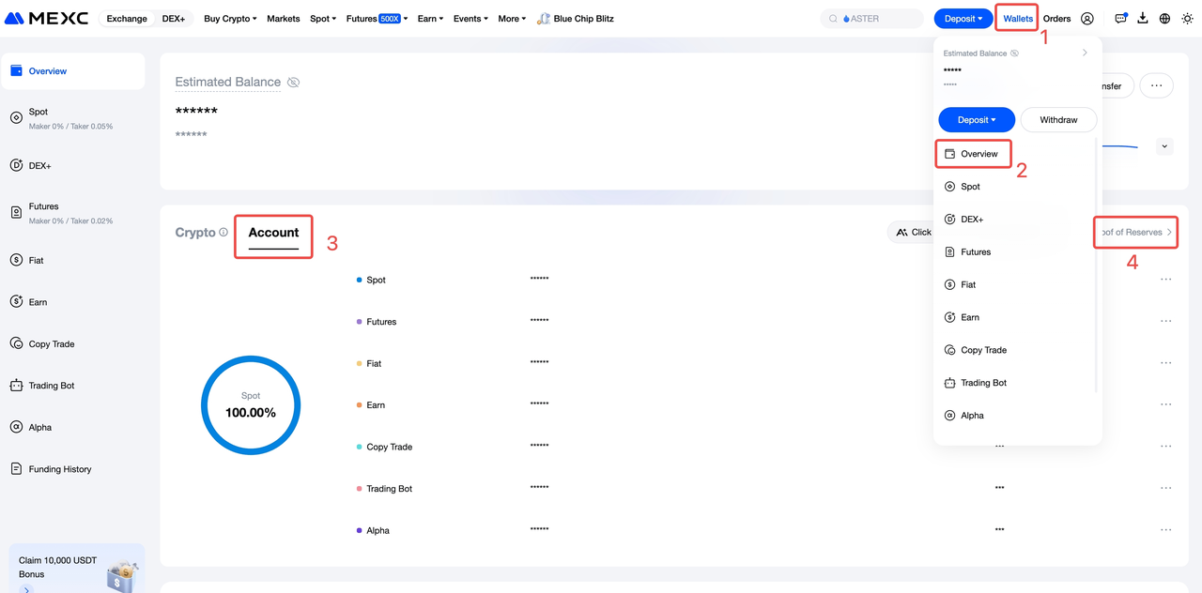
Task: Expand the Buy Crypto menu
Action: [230, 19]
